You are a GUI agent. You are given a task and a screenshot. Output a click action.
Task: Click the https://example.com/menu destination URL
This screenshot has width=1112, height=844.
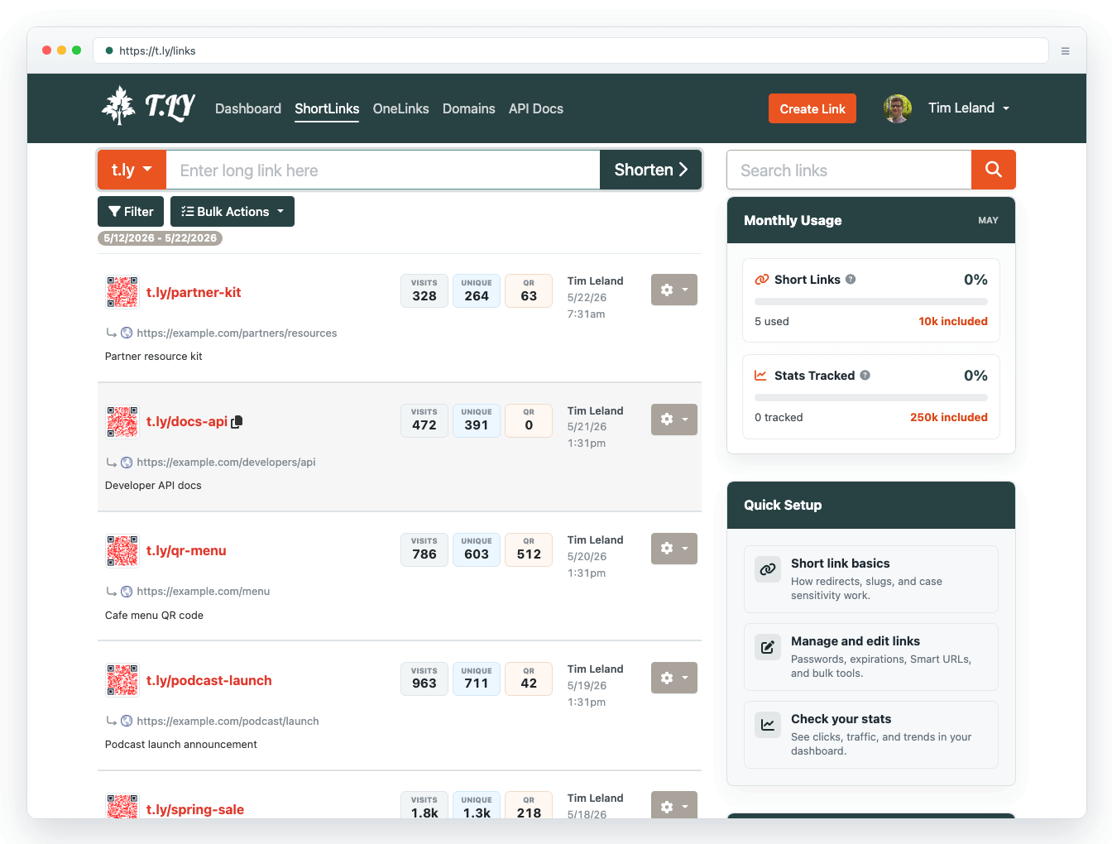click(x=204, y=592)
